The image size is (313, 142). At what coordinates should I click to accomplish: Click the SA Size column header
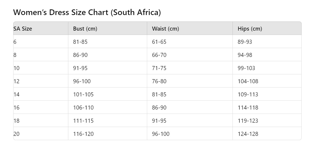click(23, 29)
